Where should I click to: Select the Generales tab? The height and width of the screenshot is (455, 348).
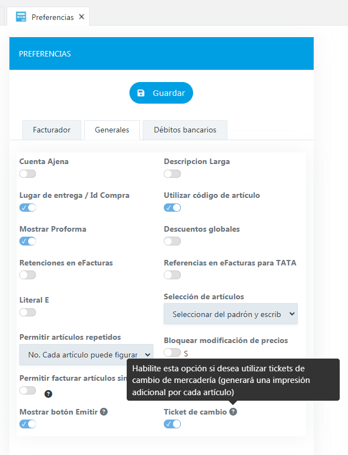click(112, 130)
